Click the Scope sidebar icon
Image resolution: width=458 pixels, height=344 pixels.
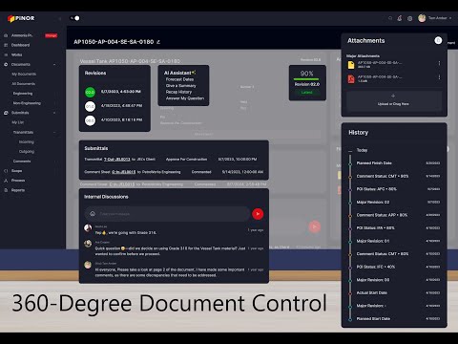6,171
